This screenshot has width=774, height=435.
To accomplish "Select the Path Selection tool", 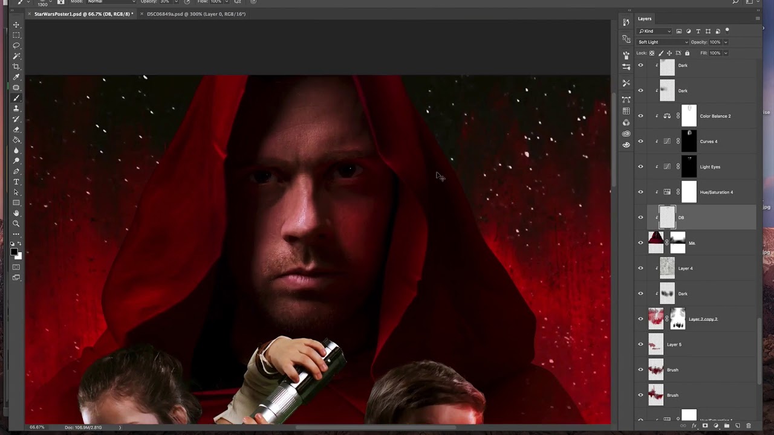I will [16, 192].
